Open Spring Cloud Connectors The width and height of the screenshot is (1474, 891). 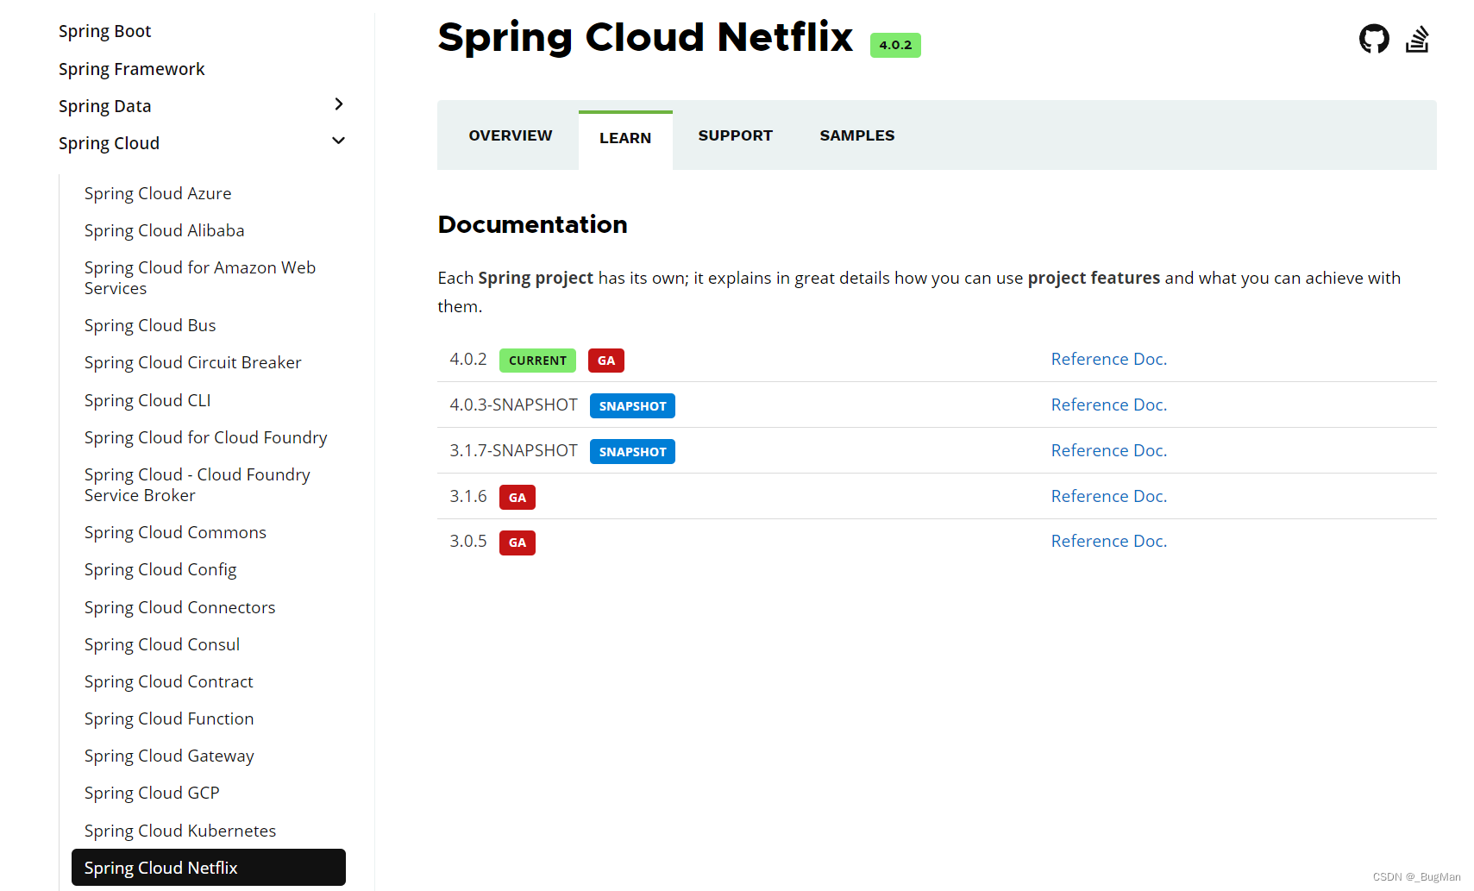(x=180, y=607)
